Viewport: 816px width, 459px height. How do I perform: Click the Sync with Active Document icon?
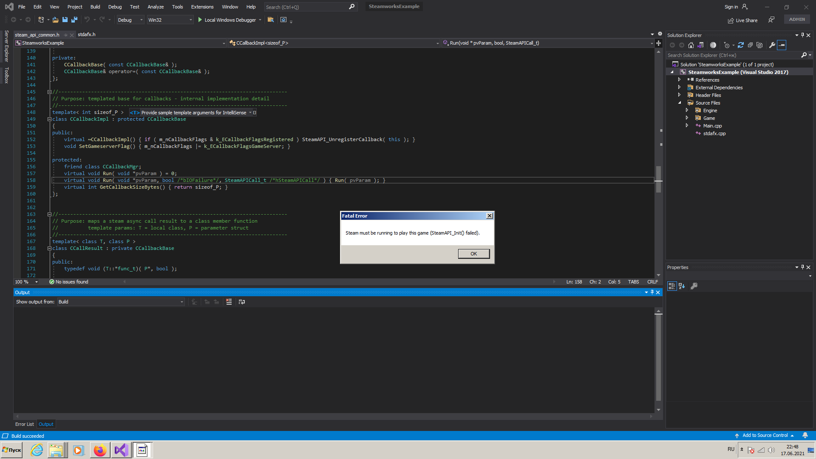(x=741, y=45)
